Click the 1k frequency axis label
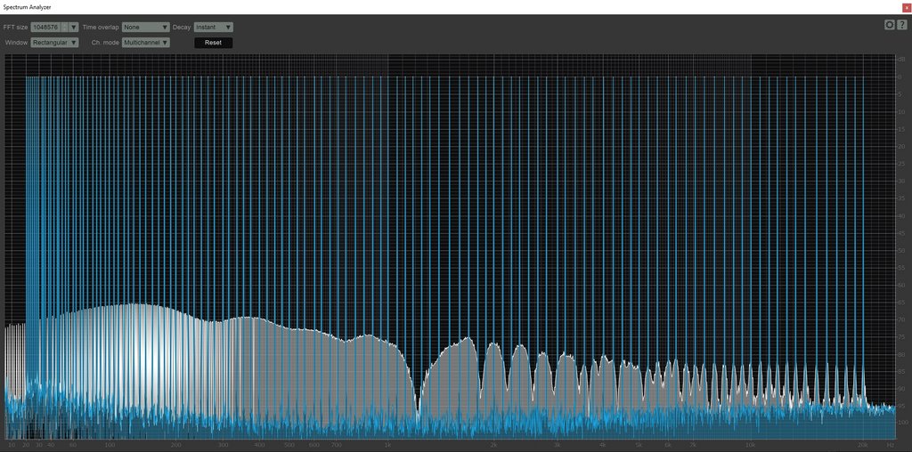This screenshot has width=912, height=452. click(x=387, y=445)
